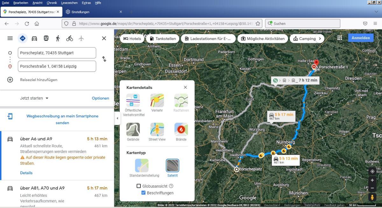Viewport: 382px width, 208px height.
Task: Click the zoom in plus button on map
Action: [x=372, y=180]
